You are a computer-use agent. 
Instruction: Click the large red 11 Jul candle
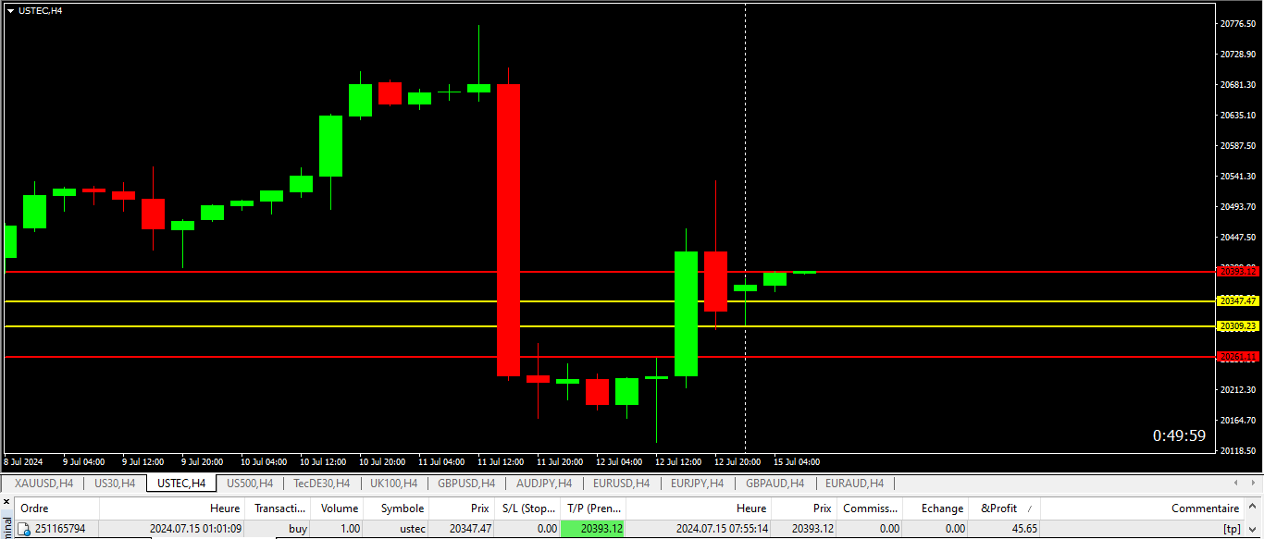(508, 230)
